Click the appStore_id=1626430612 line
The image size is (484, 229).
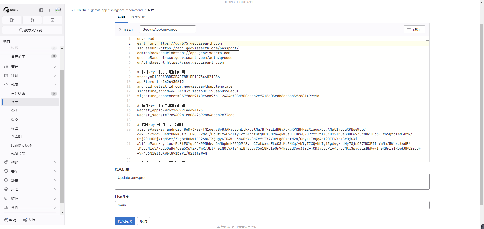click(x=160, y=82)
